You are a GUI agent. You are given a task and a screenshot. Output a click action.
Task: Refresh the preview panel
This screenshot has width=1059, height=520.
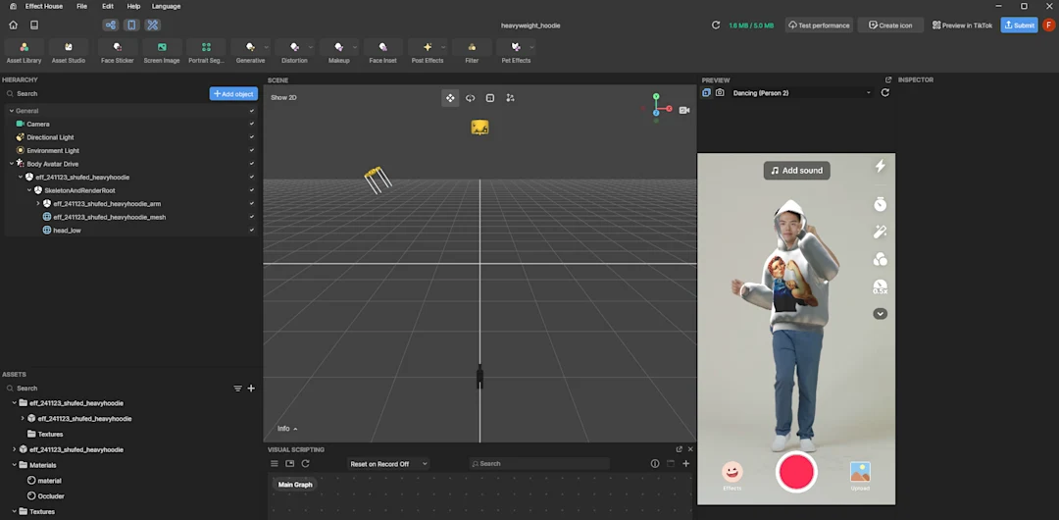coord(884,92)
